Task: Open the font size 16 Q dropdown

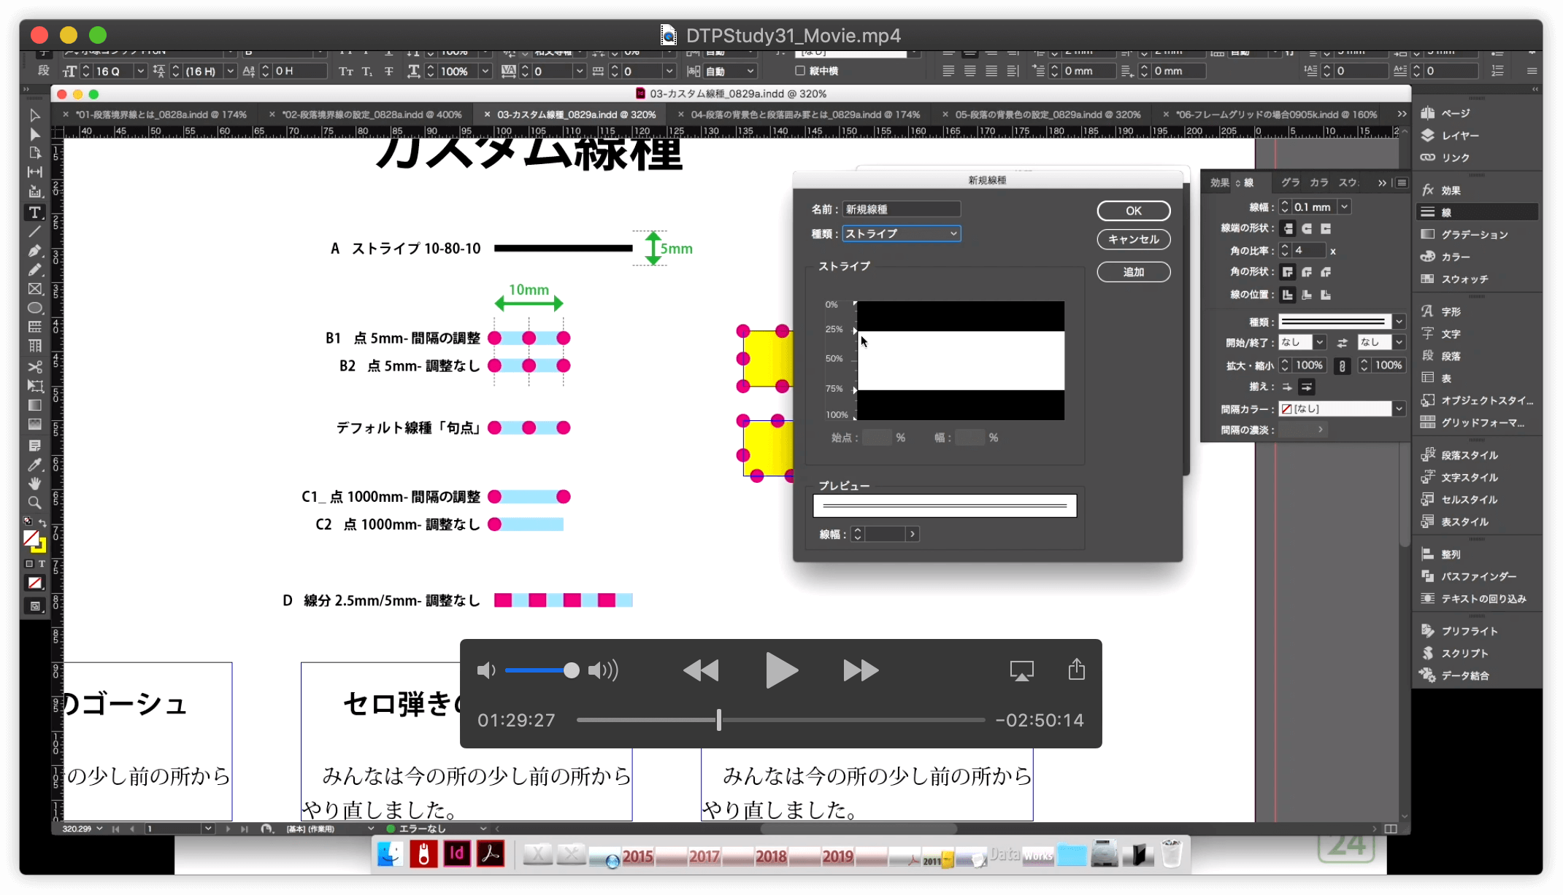Action: coord(139,71)
